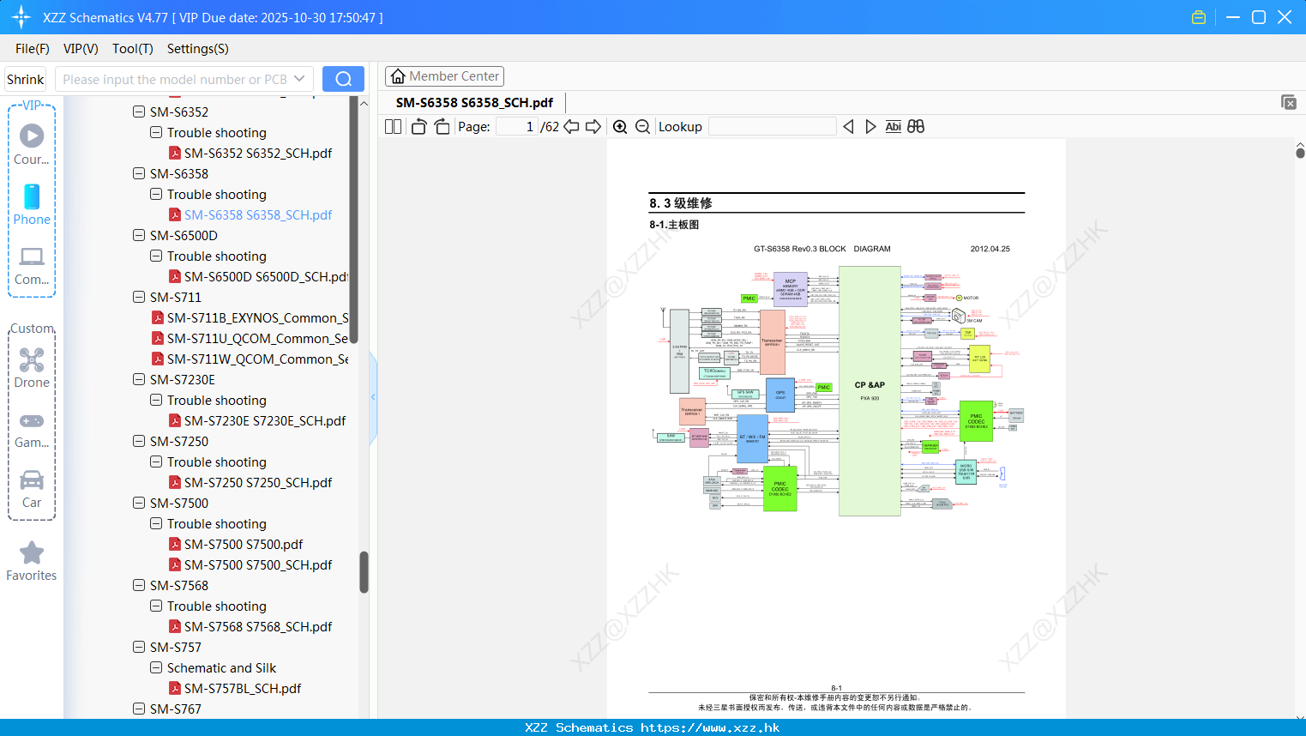1306x736 pixels.
Task: Click the page number field
Action: (516, 127)
